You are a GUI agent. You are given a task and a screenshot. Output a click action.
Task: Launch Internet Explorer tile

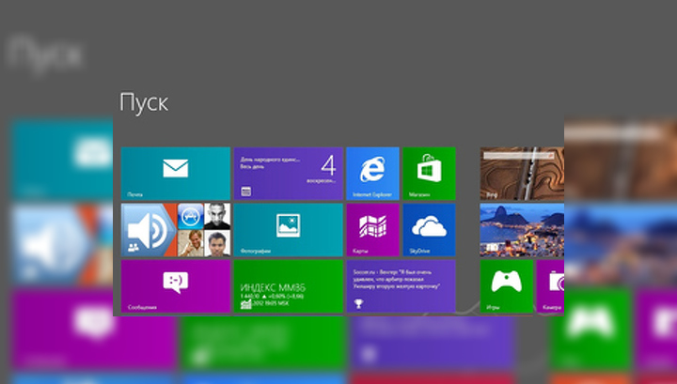point(372,174)
